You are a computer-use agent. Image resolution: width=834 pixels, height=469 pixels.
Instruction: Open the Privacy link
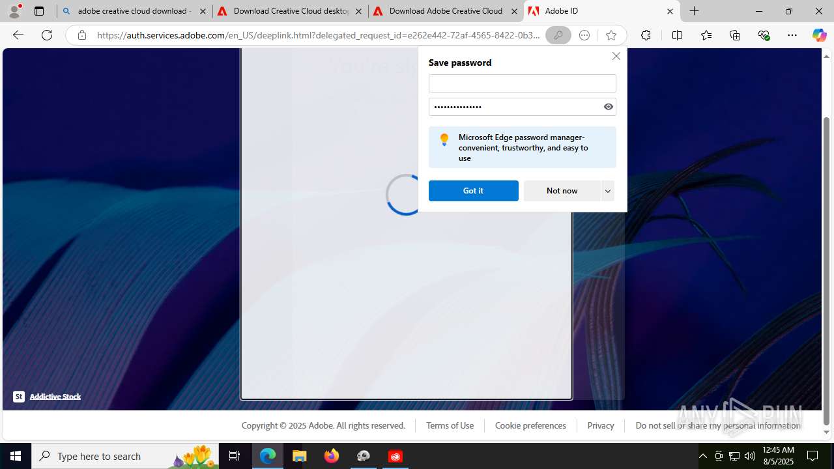point(600,425)
